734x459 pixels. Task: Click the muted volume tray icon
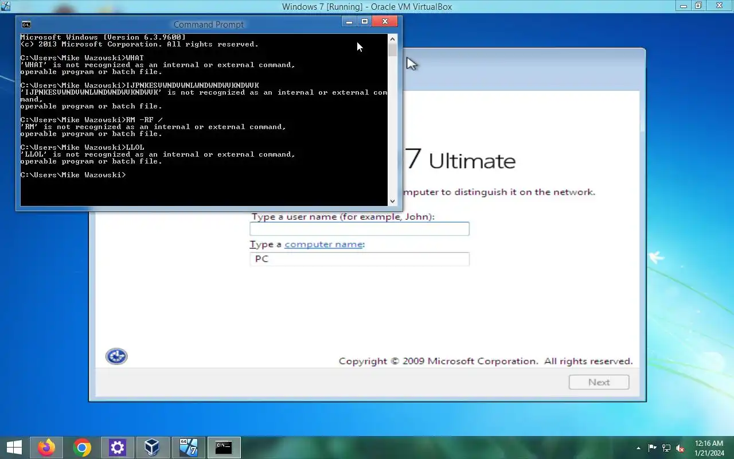[680, 448]
